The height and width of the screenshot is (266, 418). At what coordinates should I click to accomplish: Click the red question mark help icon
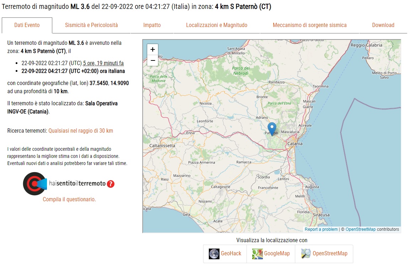pos(111,184)
